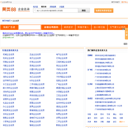The image size is (128, 128).
Task: Click the bracketed [深圳] city label
Action: pyautogui.click(x=90, y=55)
